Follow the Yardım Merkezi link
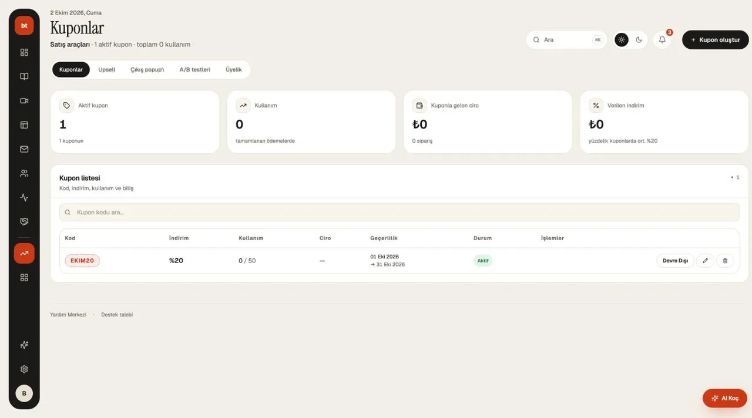The image size is (752, 418). 68,315
